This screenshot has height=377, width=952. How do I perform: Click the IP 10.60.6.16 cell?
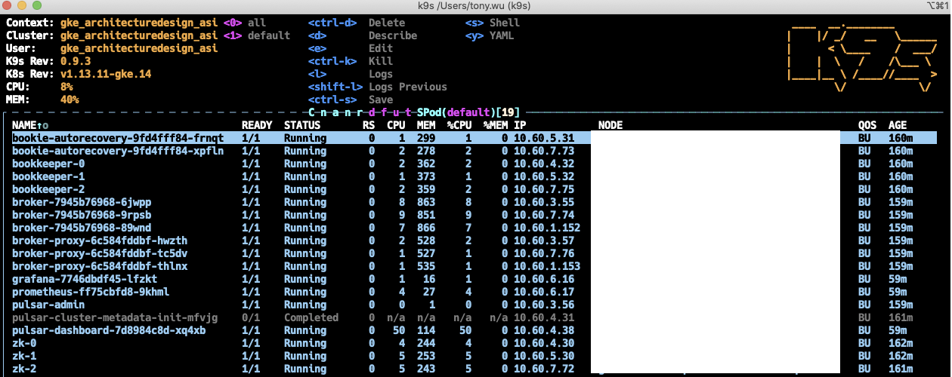pos(544,279)
